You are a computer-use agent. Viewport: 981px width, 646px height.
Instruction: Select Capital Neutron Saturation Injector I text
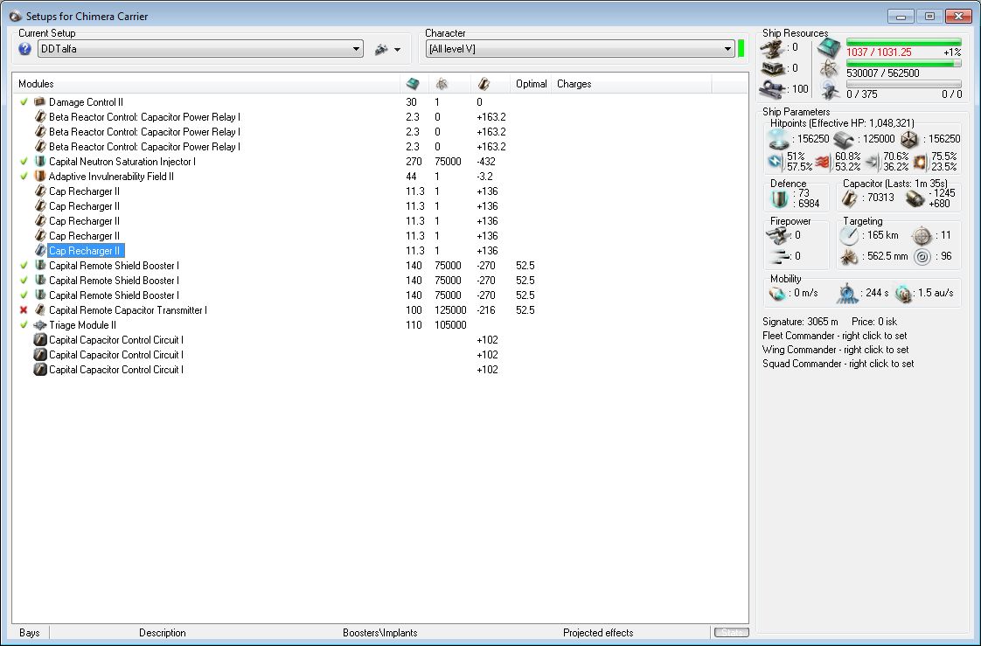click(122, 162)
